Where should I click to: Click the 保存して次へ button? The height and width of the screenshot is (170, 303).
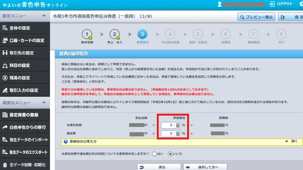pyautogui.click(x=205, y=167)
